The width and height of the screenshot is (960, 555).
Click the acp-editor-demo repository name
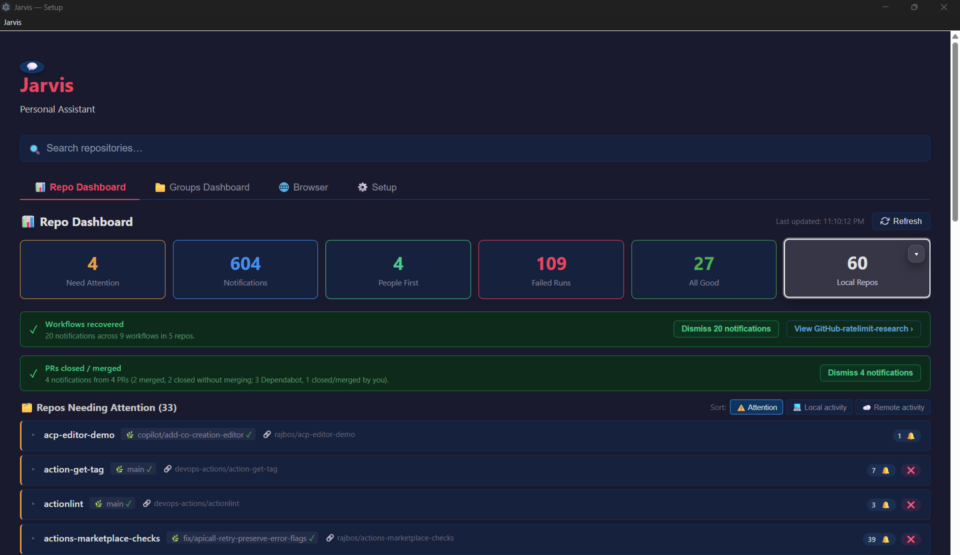[79, 435]
